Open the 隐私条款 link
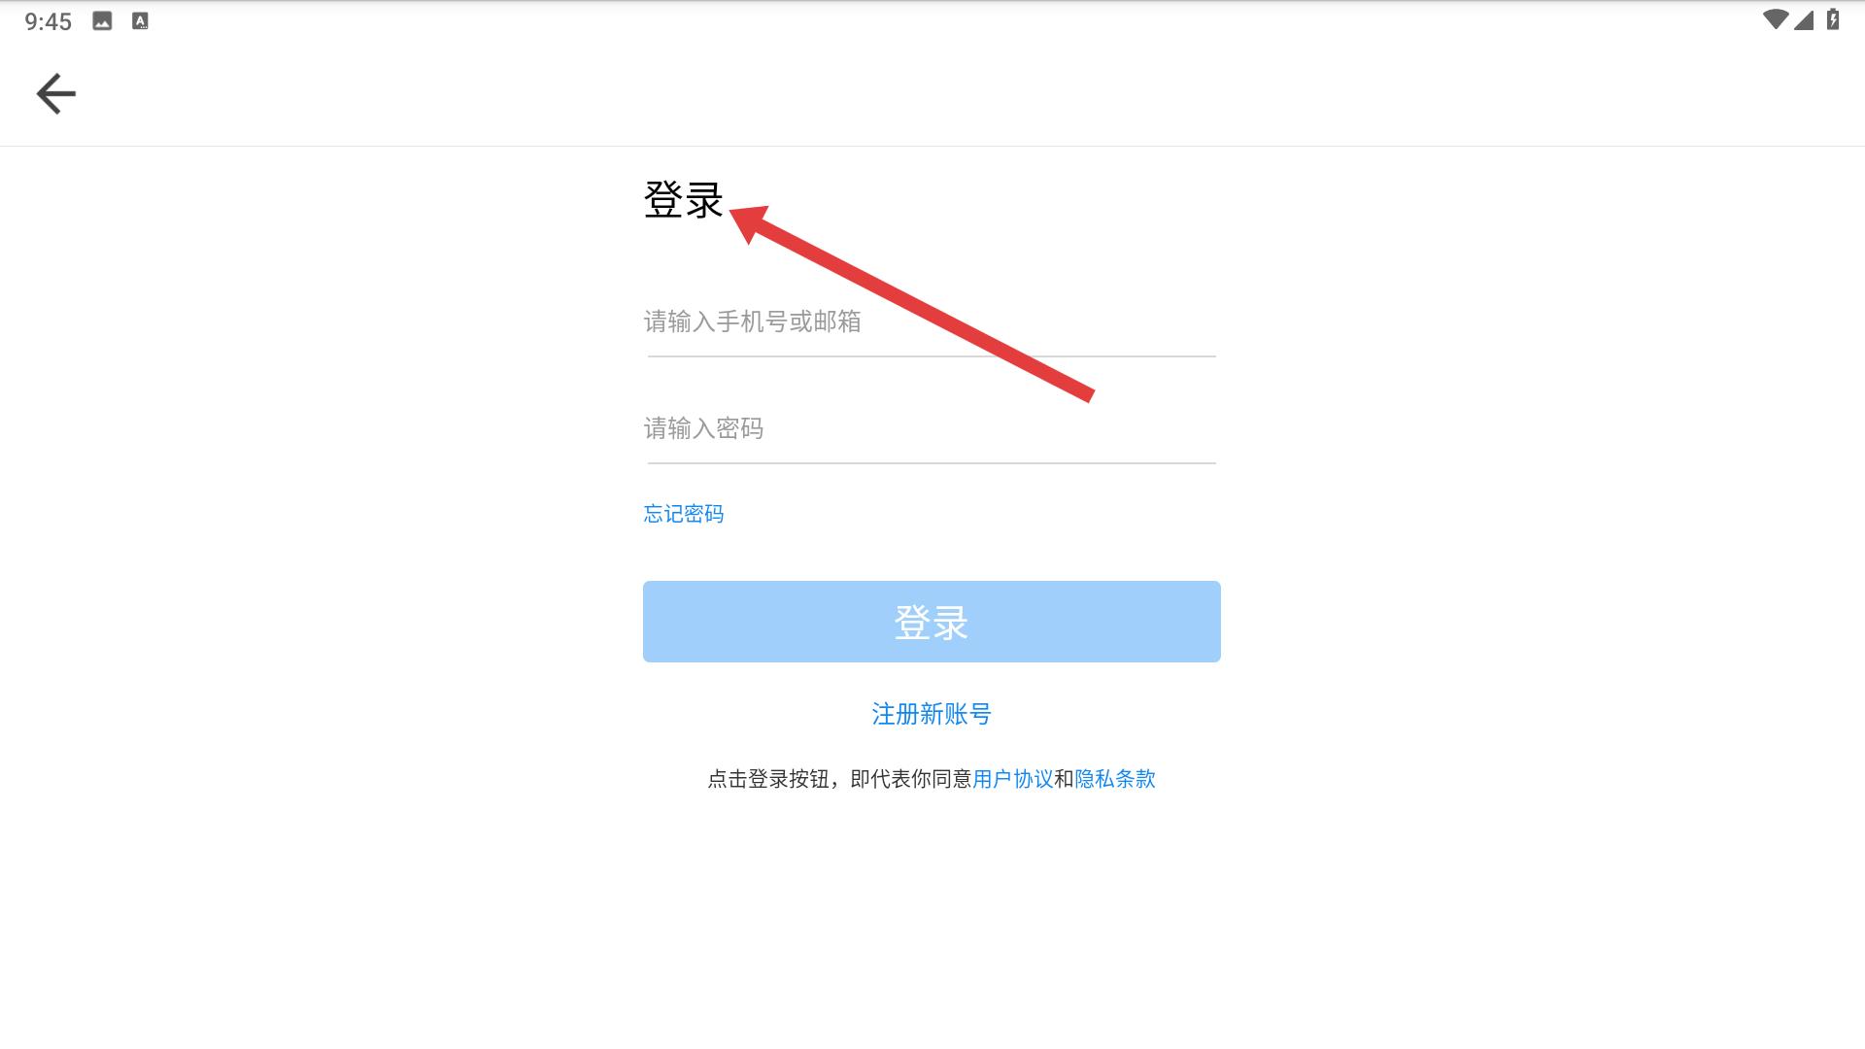This screenshot has height=1049, width=1865. (1115, 779)
